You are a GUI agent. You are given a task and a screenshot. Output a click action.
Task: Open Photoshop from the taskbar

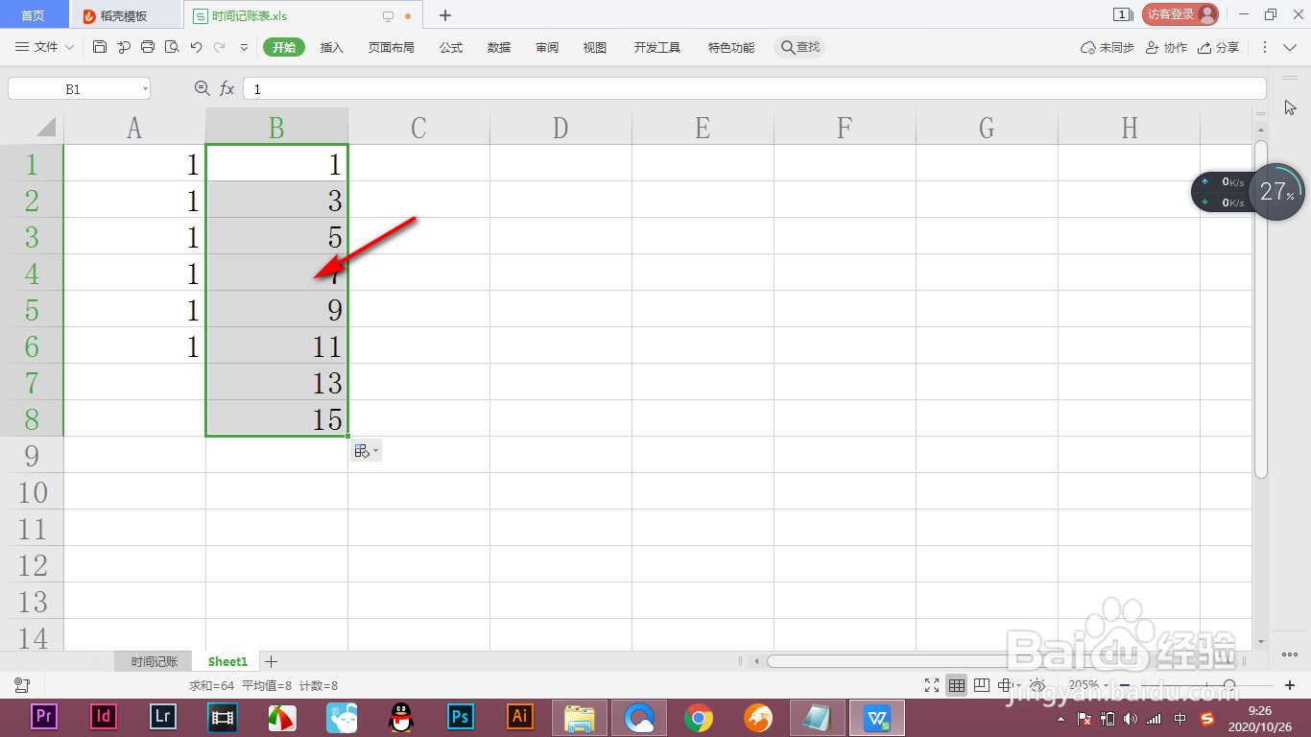coord(461,717)
